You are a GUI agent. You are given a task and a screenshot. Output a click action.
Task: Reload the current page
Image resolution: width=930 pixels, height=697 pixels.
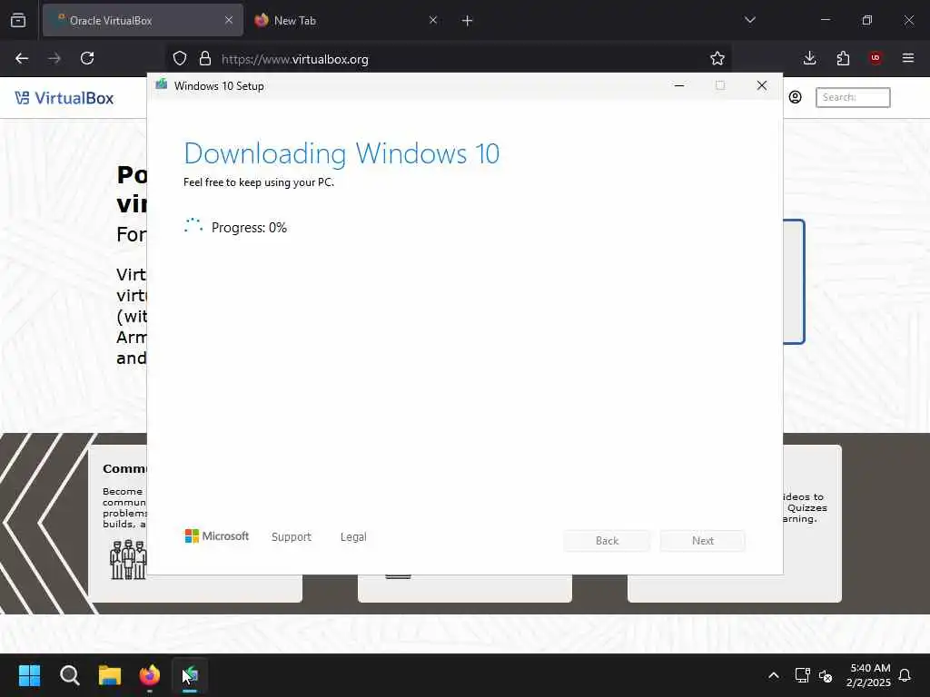tap(87, 58)
